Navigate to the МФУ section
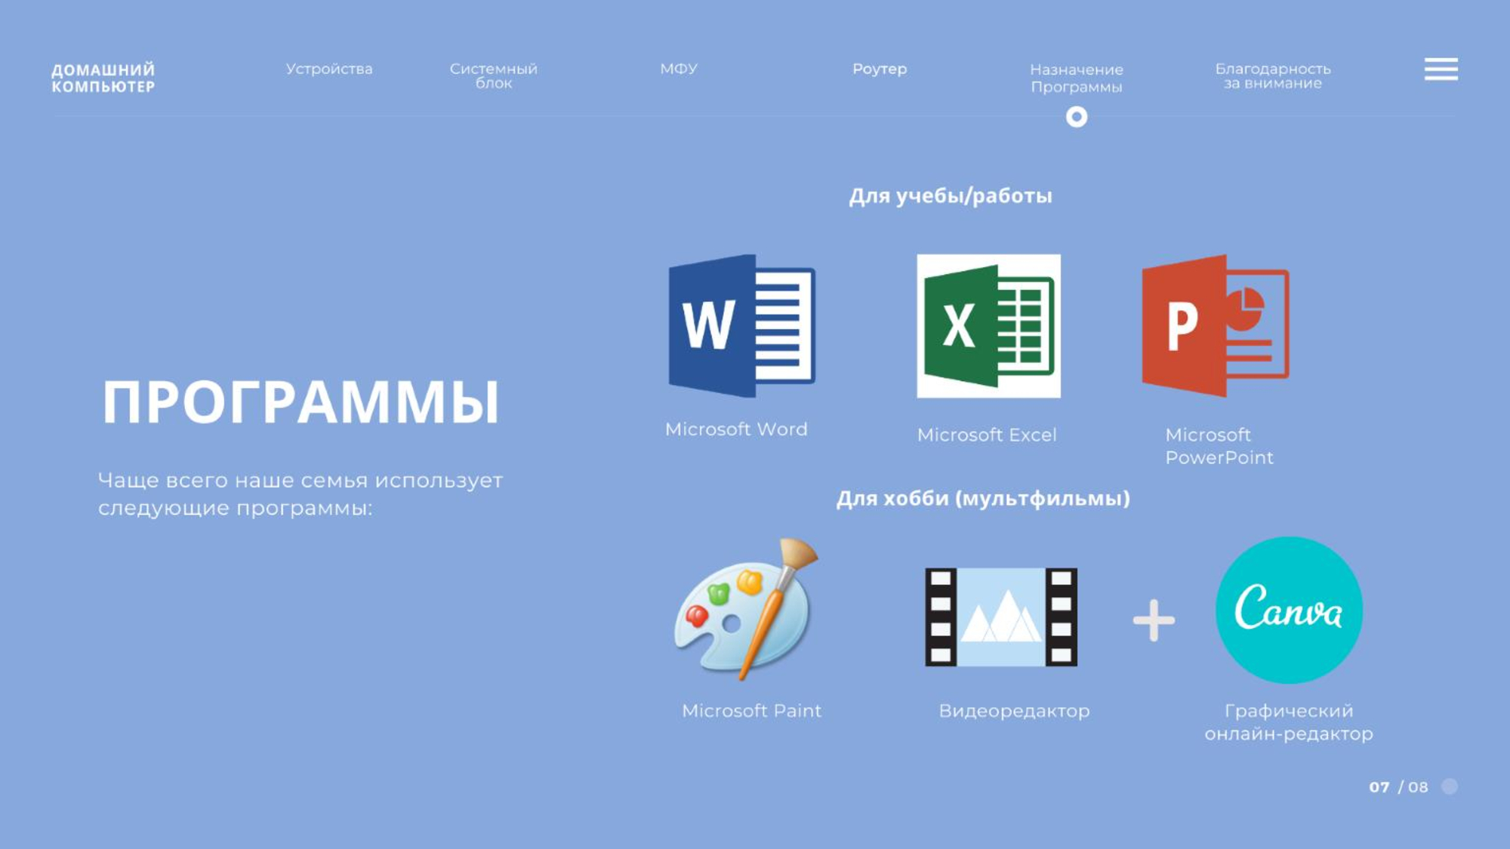 (679, 69)
